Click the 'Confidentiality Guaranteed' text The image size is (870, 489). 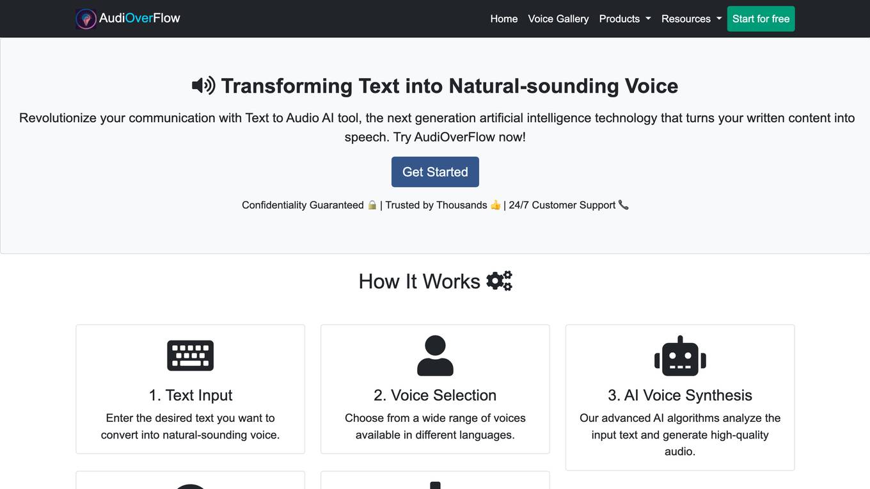pyautogui.click(x=303, y=205)
